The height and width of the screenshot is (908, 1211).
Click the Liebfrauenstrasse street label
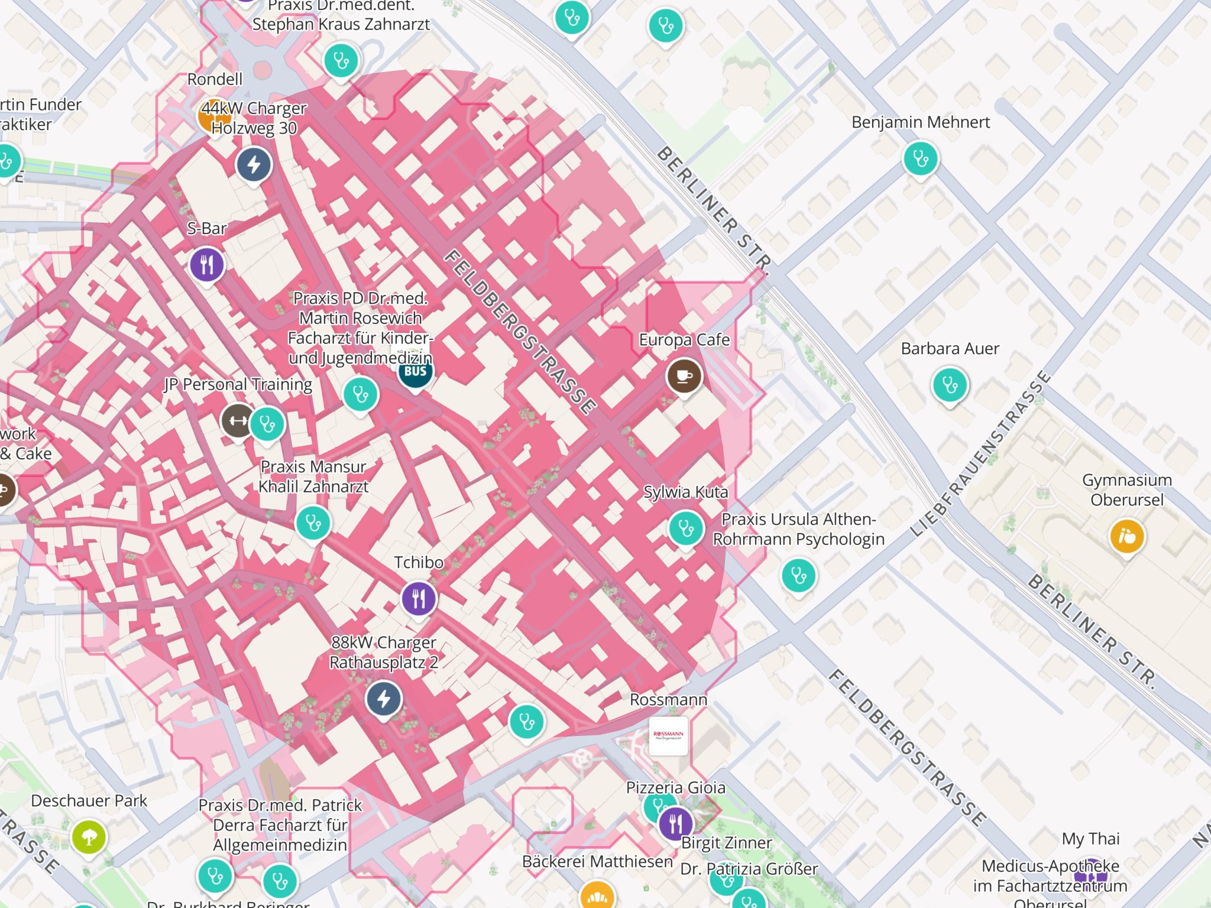point(980,453)
